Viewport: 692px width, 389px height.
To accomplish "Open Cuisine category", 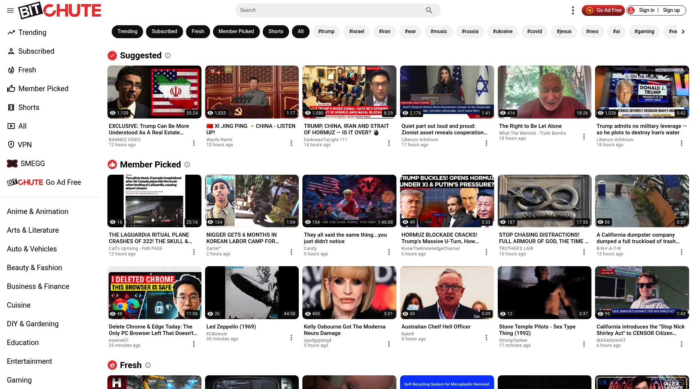I will (x=19, y=305).
